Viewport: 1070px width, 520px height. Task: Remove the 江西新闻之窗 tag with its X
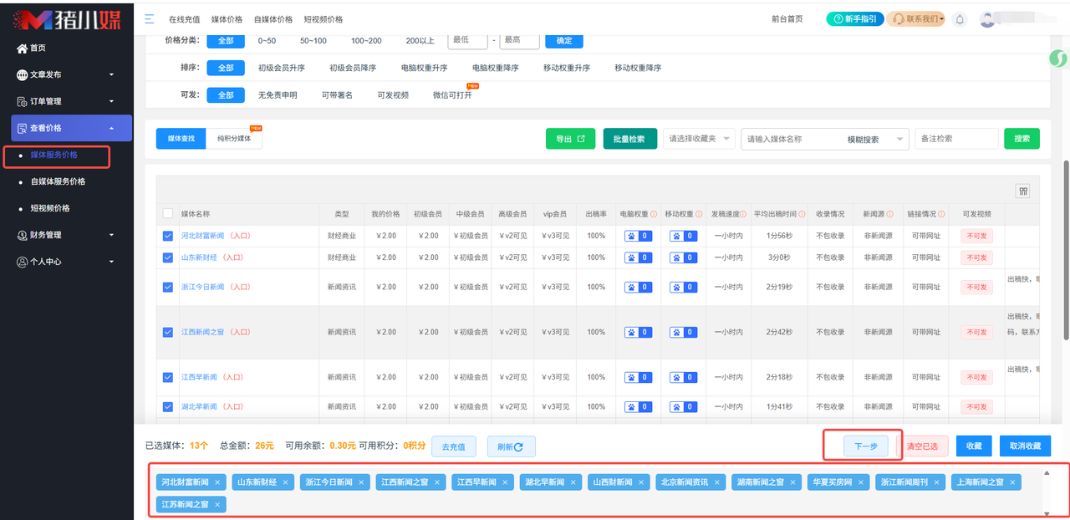(x=436, y=482)
